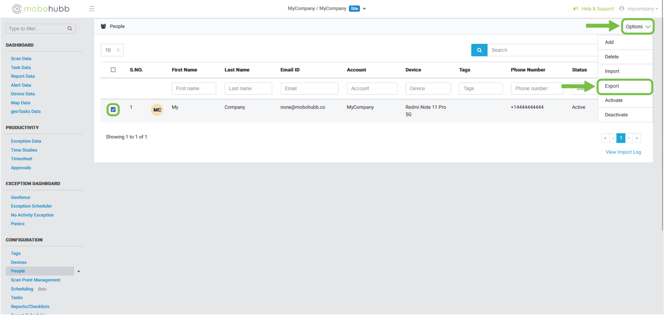Click the Email filter input field

309,88
